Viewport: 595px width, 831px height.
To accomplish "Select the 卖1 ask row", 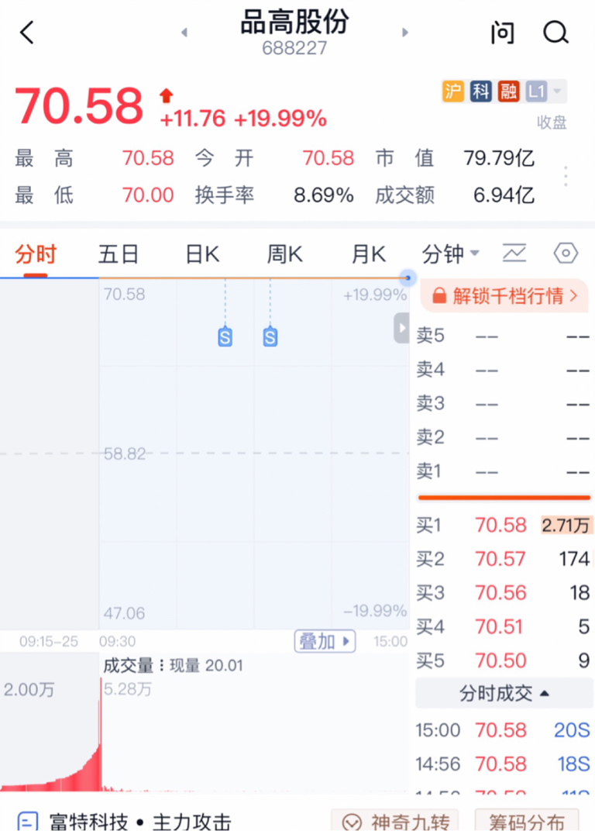I will click(504, 471).
